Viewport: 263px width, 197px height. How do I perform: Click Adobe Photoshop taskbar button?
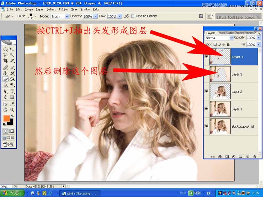[80, 194]
